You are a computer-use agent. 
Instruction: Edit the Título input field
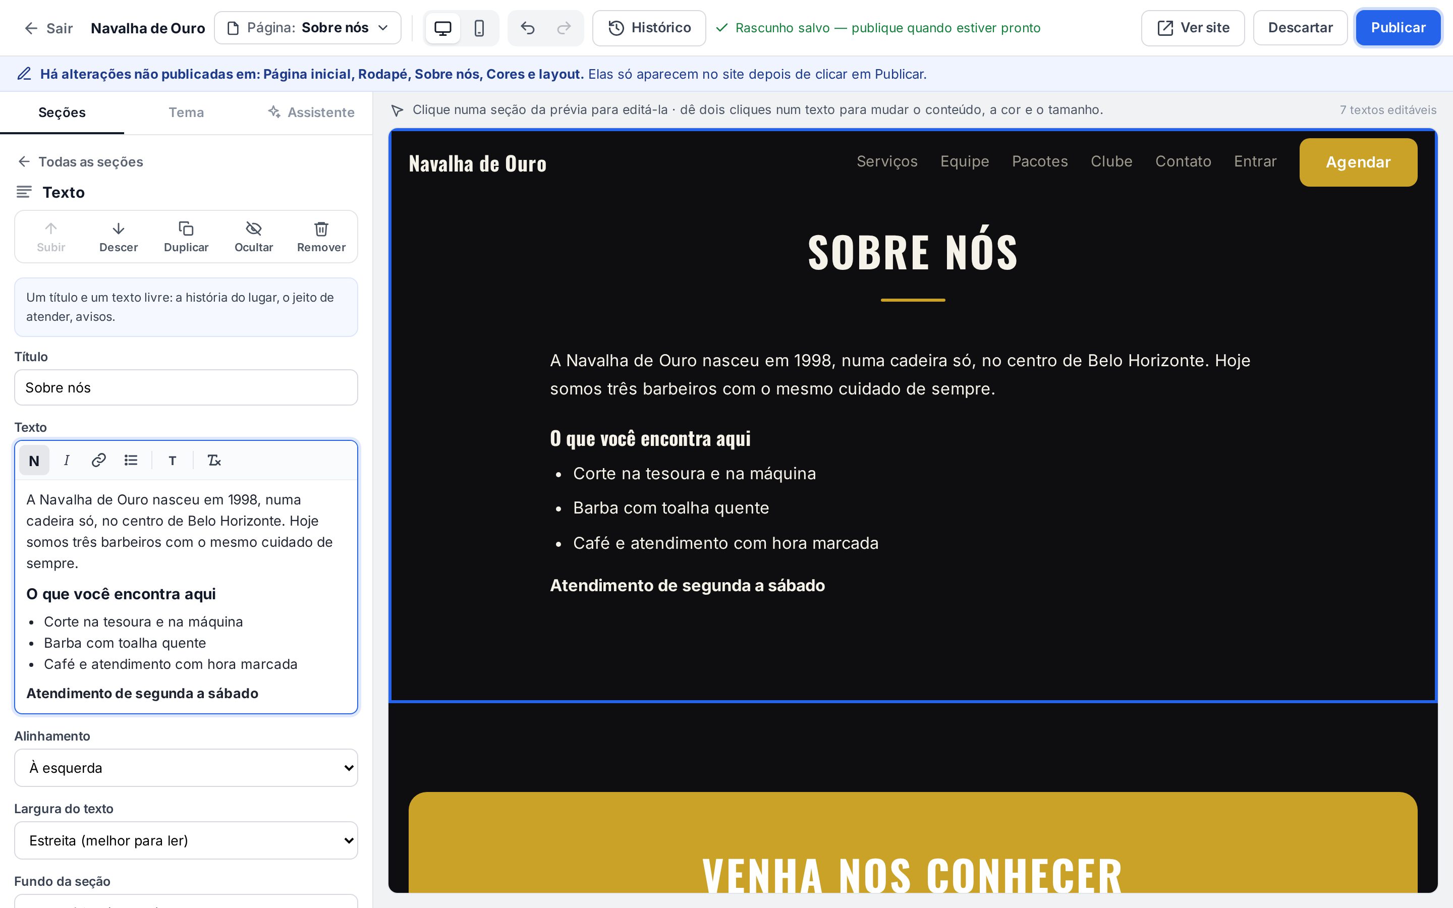[x=186, y=387]
